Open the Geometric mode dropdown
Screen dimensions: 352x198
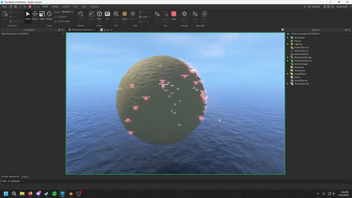tap(67, 12)
